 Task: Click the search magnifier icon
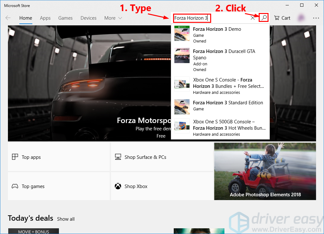pos(263,18)
